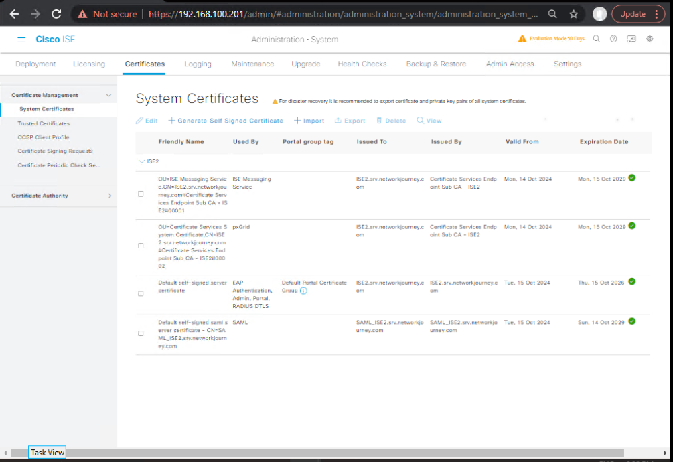
Task: Open the ISE settings gear icon
Action: 650,39
